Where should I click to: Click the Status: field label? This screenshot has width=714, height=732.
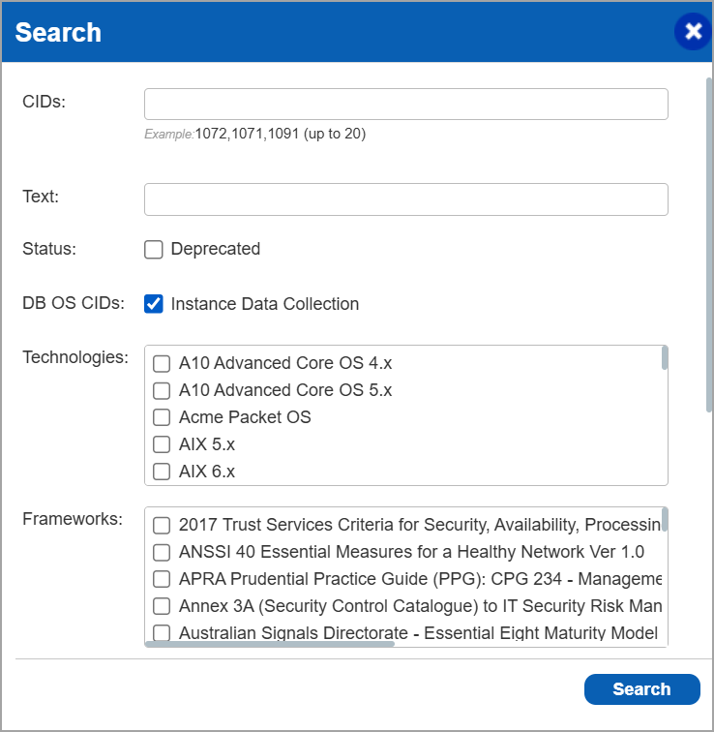(49, 249)
